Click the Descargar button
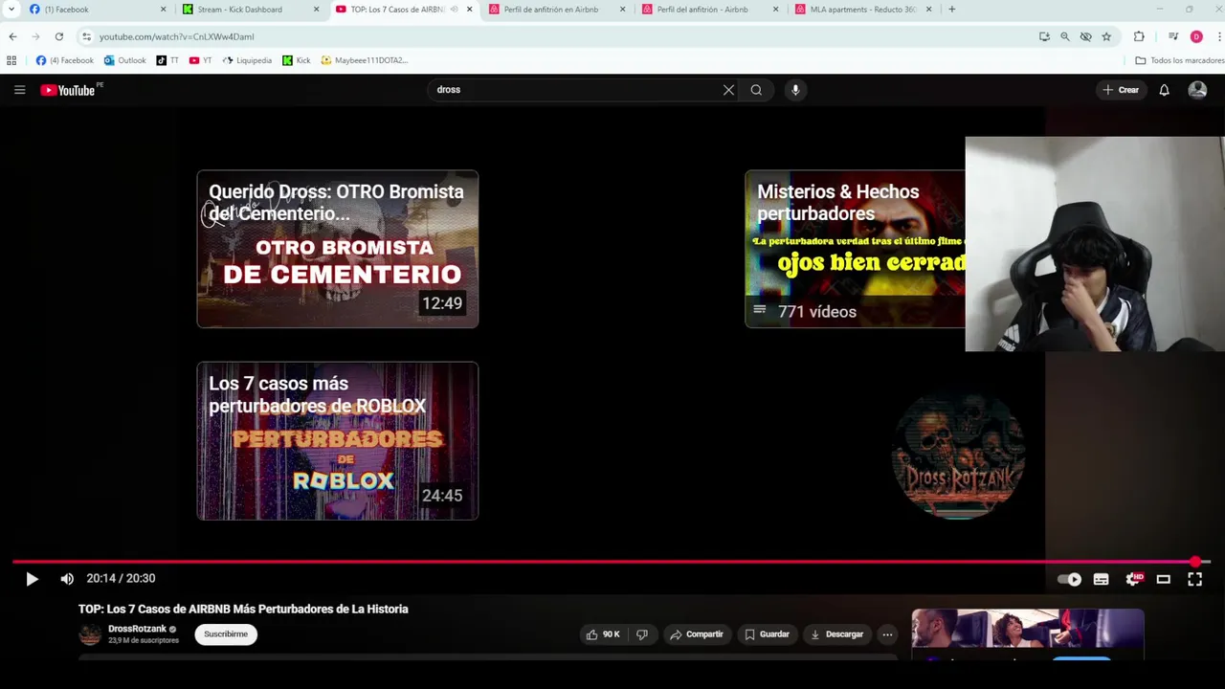Screen dimensions: 1225x689 (837, 634)
